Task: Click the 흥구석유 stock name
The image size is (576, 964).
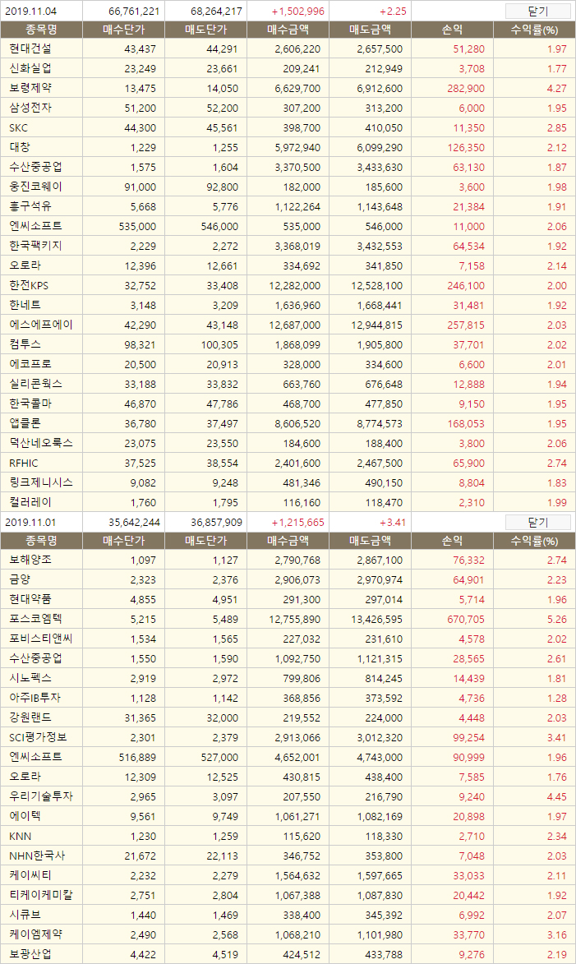Action: (x=30, y=206)
